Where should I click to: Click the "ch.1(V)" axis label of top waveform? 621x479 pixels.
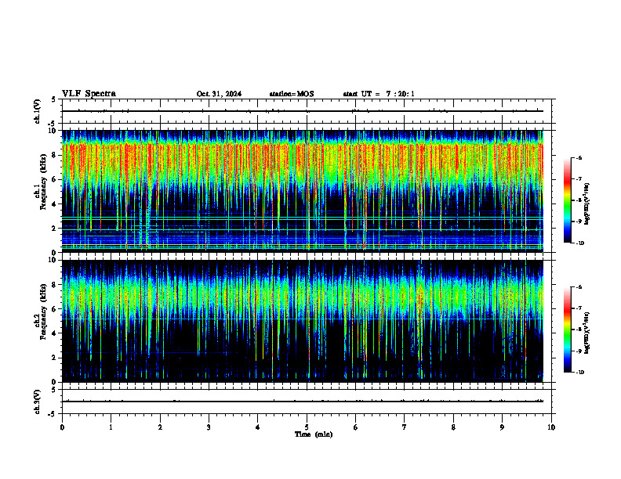[38, 111]
